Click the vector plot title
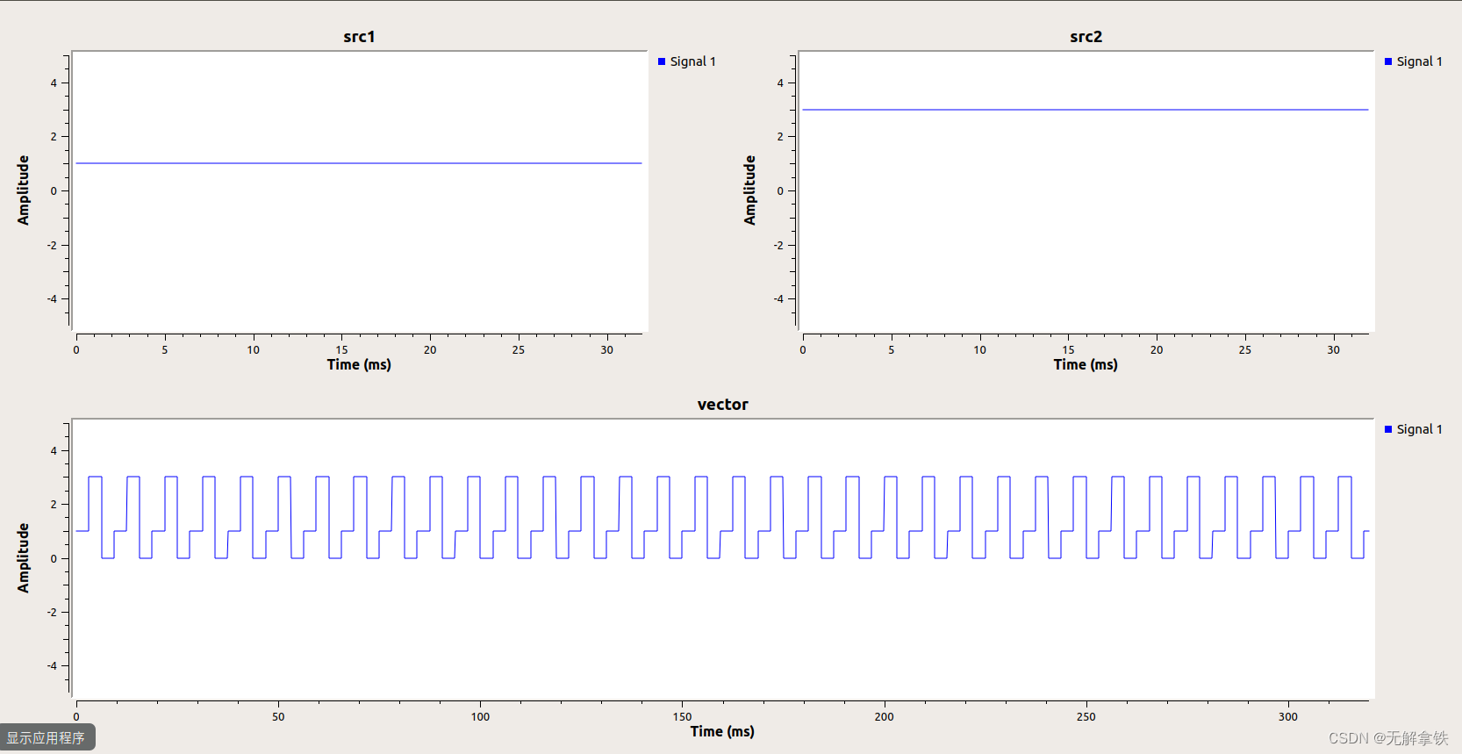The image size is (1462, 754). click(722, 405)
